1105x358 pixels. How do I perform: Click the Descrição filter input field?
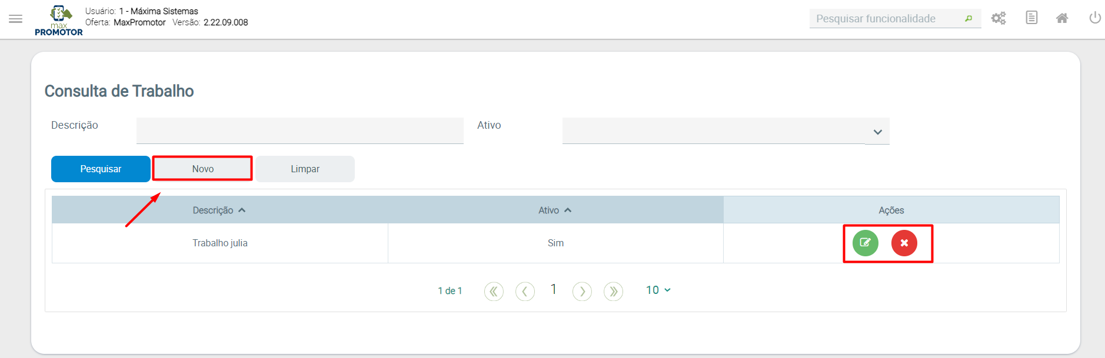pyautogui.click(x=300, y=131)
